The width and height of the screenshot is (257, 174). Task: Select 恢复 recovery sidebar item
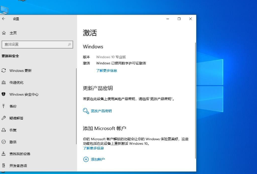13,130
